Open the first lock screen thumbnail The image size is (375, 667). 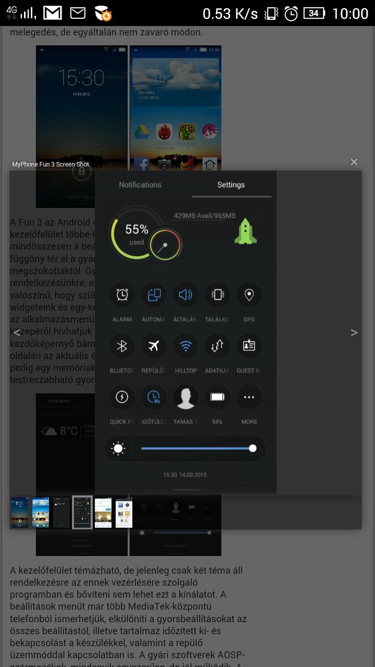pos(20,513)
